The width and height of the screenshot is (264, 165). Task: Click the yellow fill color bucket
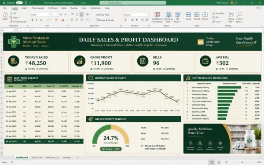click(x=56, y=20)
